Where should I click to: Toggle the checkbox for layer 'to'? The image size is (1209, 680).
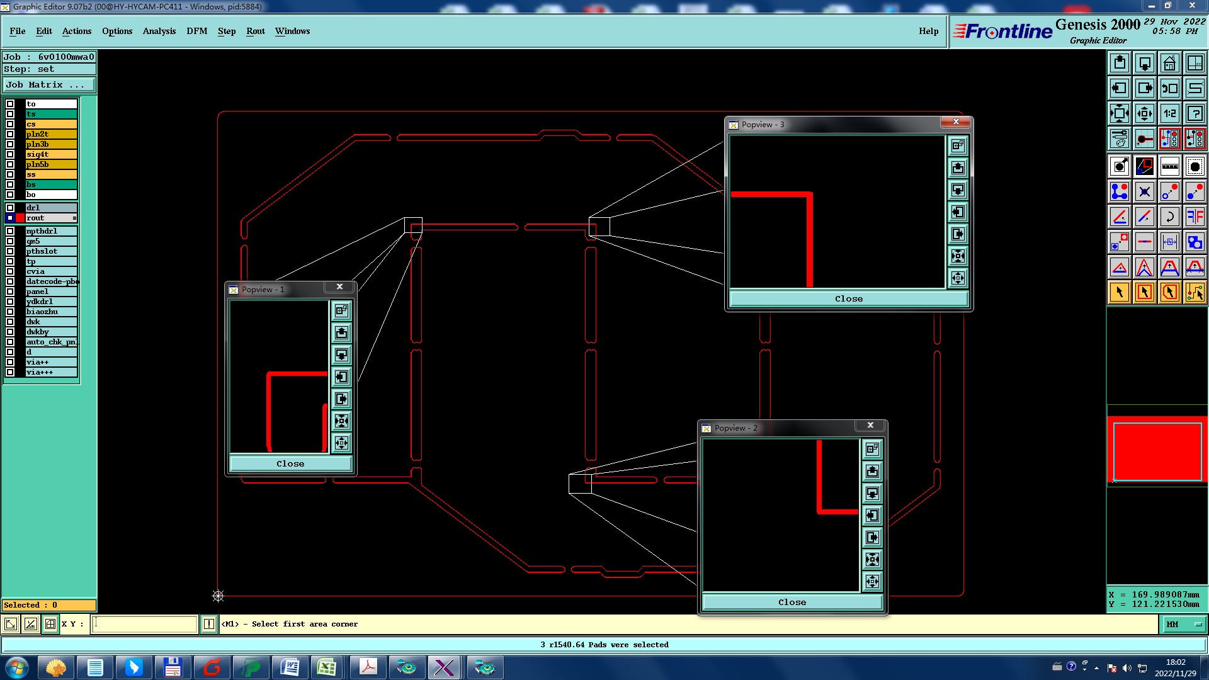10,104
